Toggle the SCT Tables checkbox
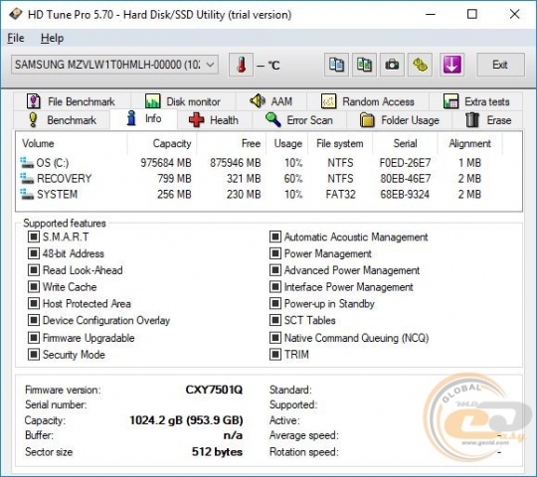This screenshot has width=537, height=477. 275,320
